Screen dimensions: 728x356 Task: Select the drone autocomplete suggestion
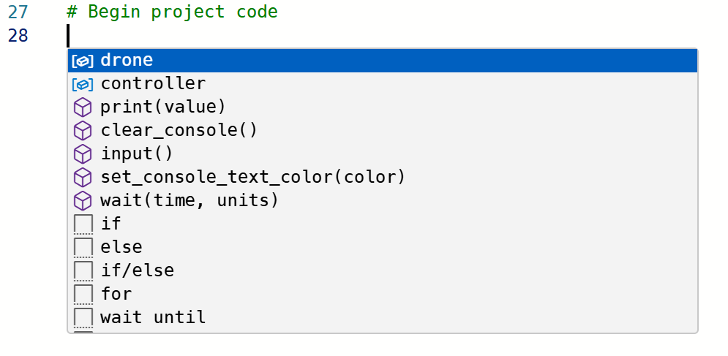click(x=127, y=61)
